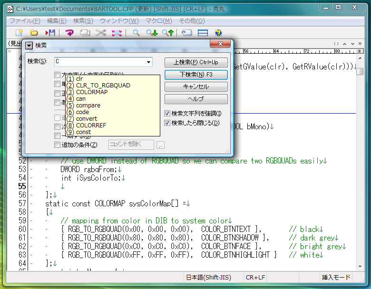Click the paste toolbar icon

pos(117,33)
